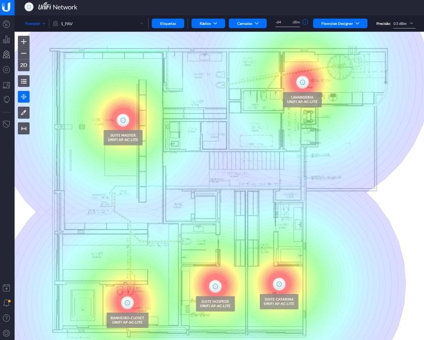Open the Statistics bar chart sidebar icon
The image size is (424, 340).
[x=6, y=39]
